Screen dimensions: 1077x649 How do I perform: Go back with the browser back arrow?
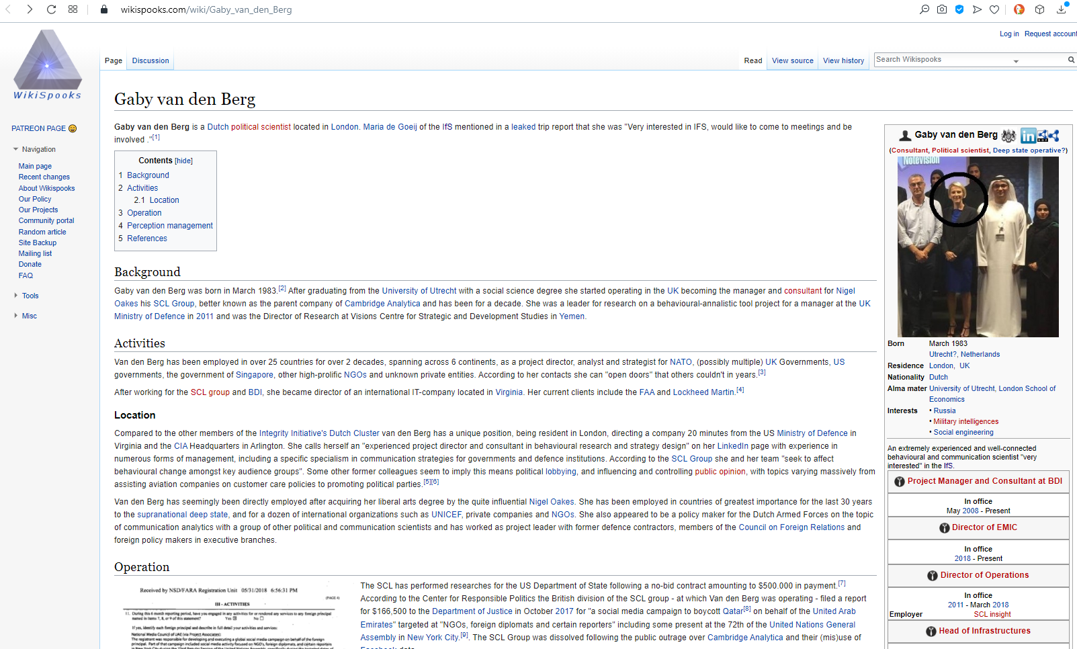pos(8,9)
